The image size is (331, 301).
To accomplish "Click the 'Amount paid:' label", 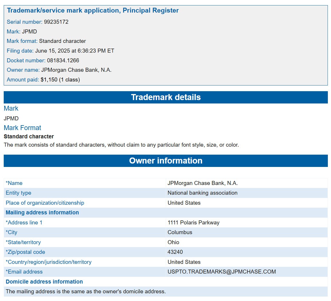I will 23,80.
